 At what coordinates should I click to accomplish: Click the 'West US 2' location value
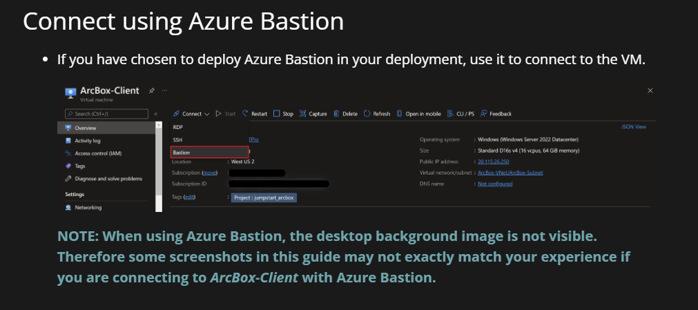click(242, 162)
